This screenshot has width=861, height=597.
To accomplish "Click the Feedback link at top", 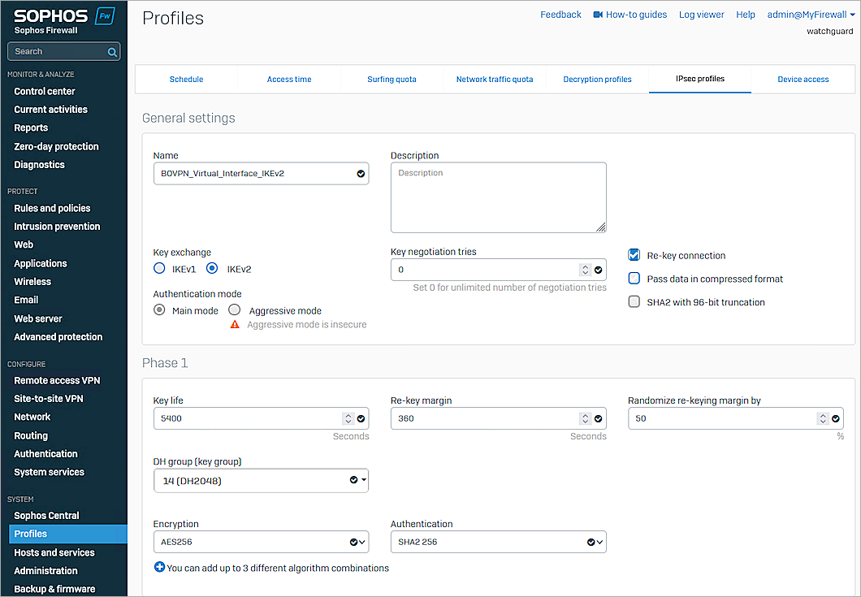I will pyautogui.click(x=560, y=14).
